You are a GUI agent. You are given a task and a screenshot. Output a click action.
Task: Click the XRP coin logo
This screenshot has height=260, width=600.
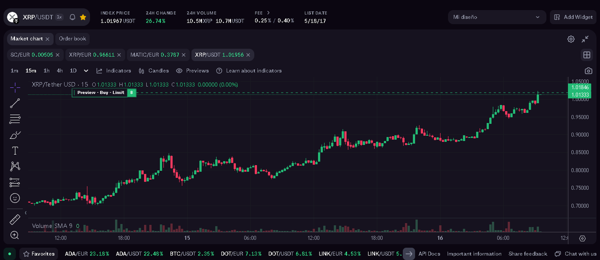[x=12, y=17]
